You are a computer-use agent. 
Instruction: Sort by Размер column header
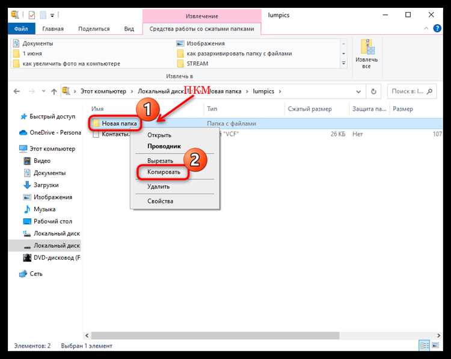point(403,109)
